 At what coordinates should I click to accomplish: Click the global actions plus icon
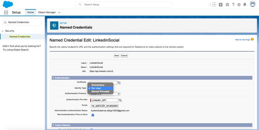pyautogui.click(x=221, y=4)
